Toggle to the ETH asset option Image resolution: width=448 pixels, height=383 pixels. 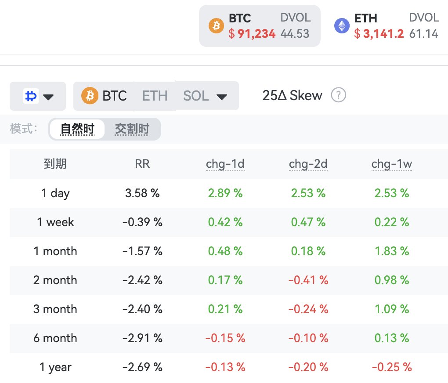(155, 96)
